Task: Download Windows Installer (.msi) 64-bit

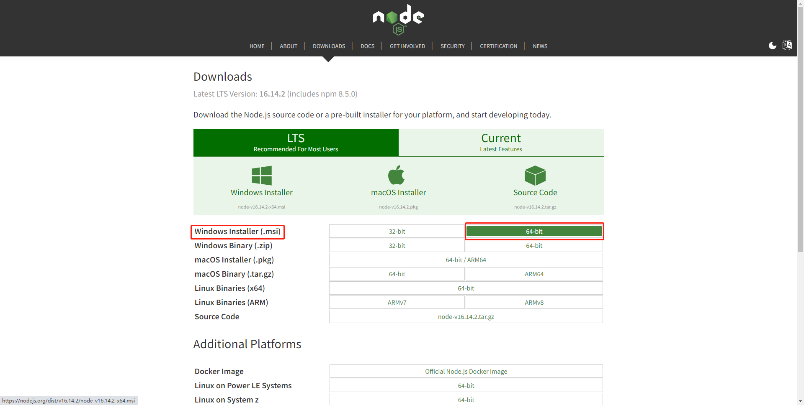Action: click(534, 232)
